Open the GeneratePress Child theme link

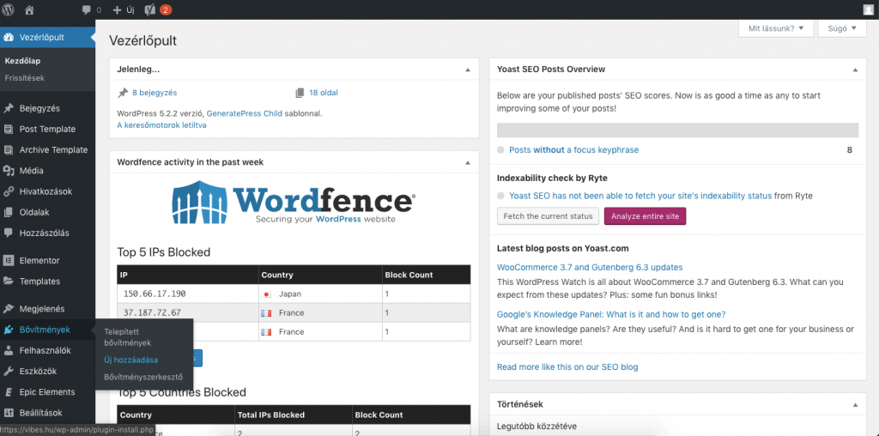point(245,113)
